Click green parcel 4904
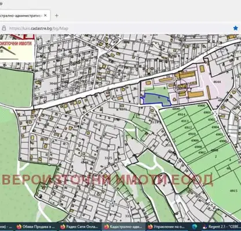241x231 pixels. (216, 127)
